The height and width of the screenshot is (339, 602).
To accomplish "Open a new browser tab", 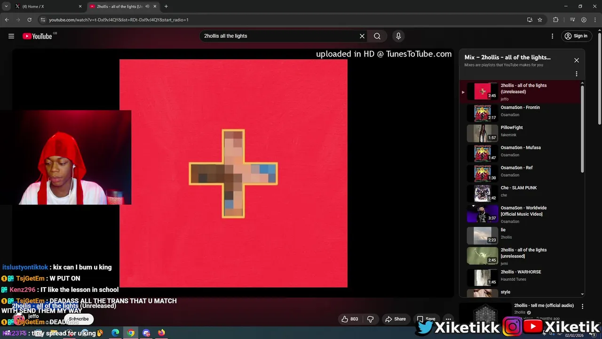I will [166, 7].
